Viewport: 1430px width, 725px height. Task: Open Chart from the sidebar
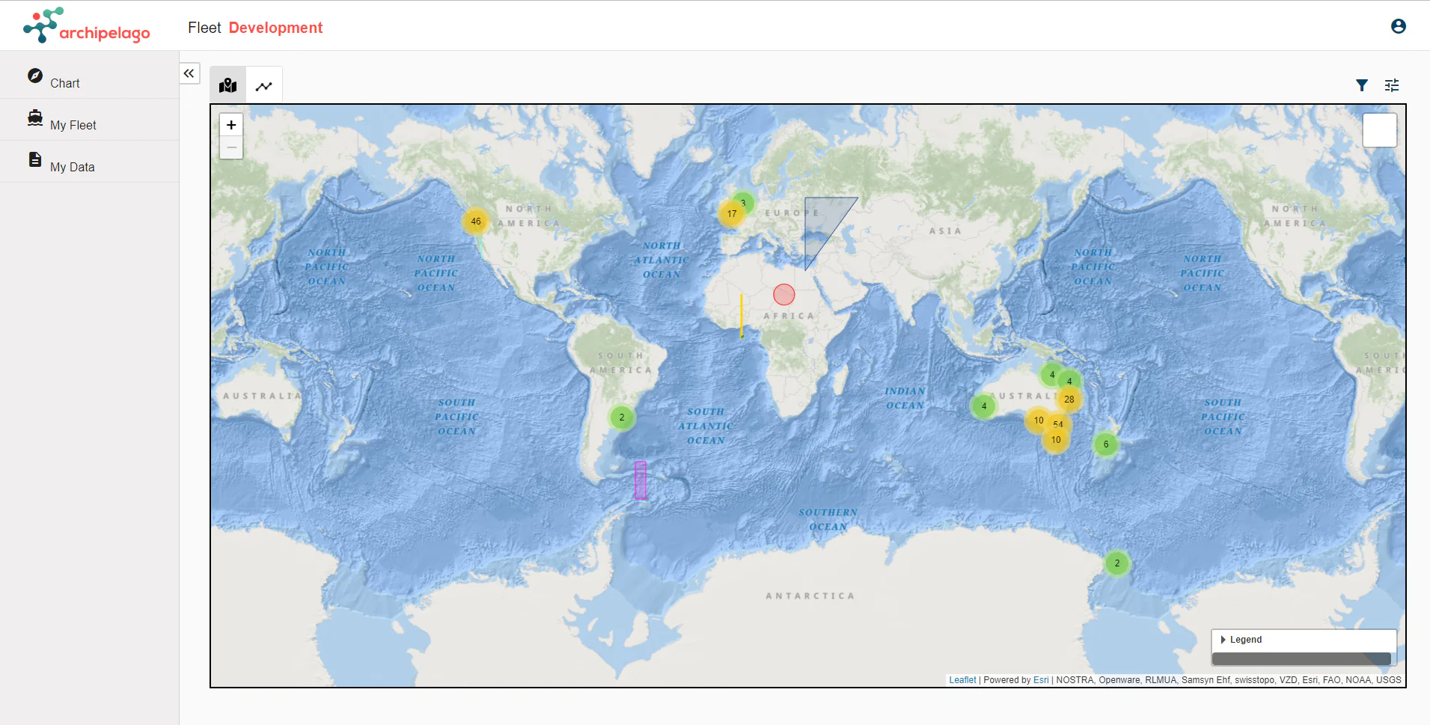coord(64,82)
